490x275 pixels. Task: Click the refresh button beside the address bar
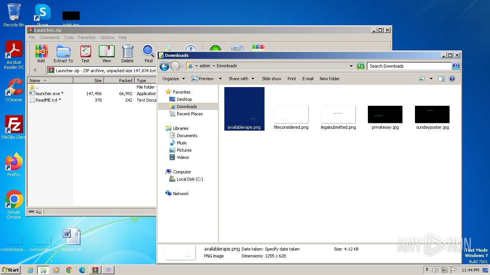361,66
